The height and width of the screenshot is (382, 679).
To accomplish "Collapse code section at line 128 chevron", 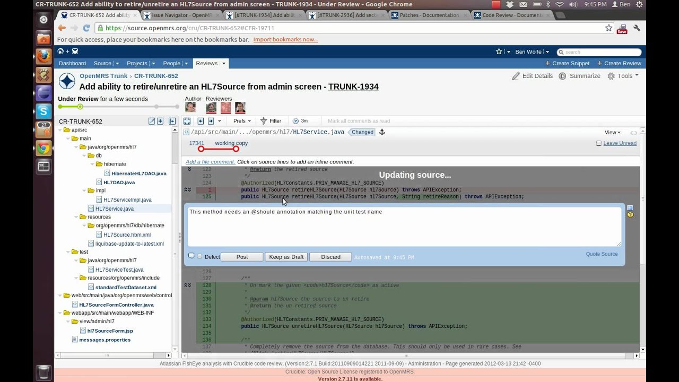I will 187,285.
